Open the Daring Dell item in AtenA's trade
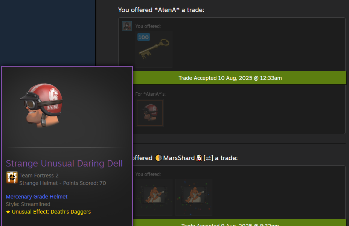Viewport: 349px width, 226px height. tap(149, 113)
